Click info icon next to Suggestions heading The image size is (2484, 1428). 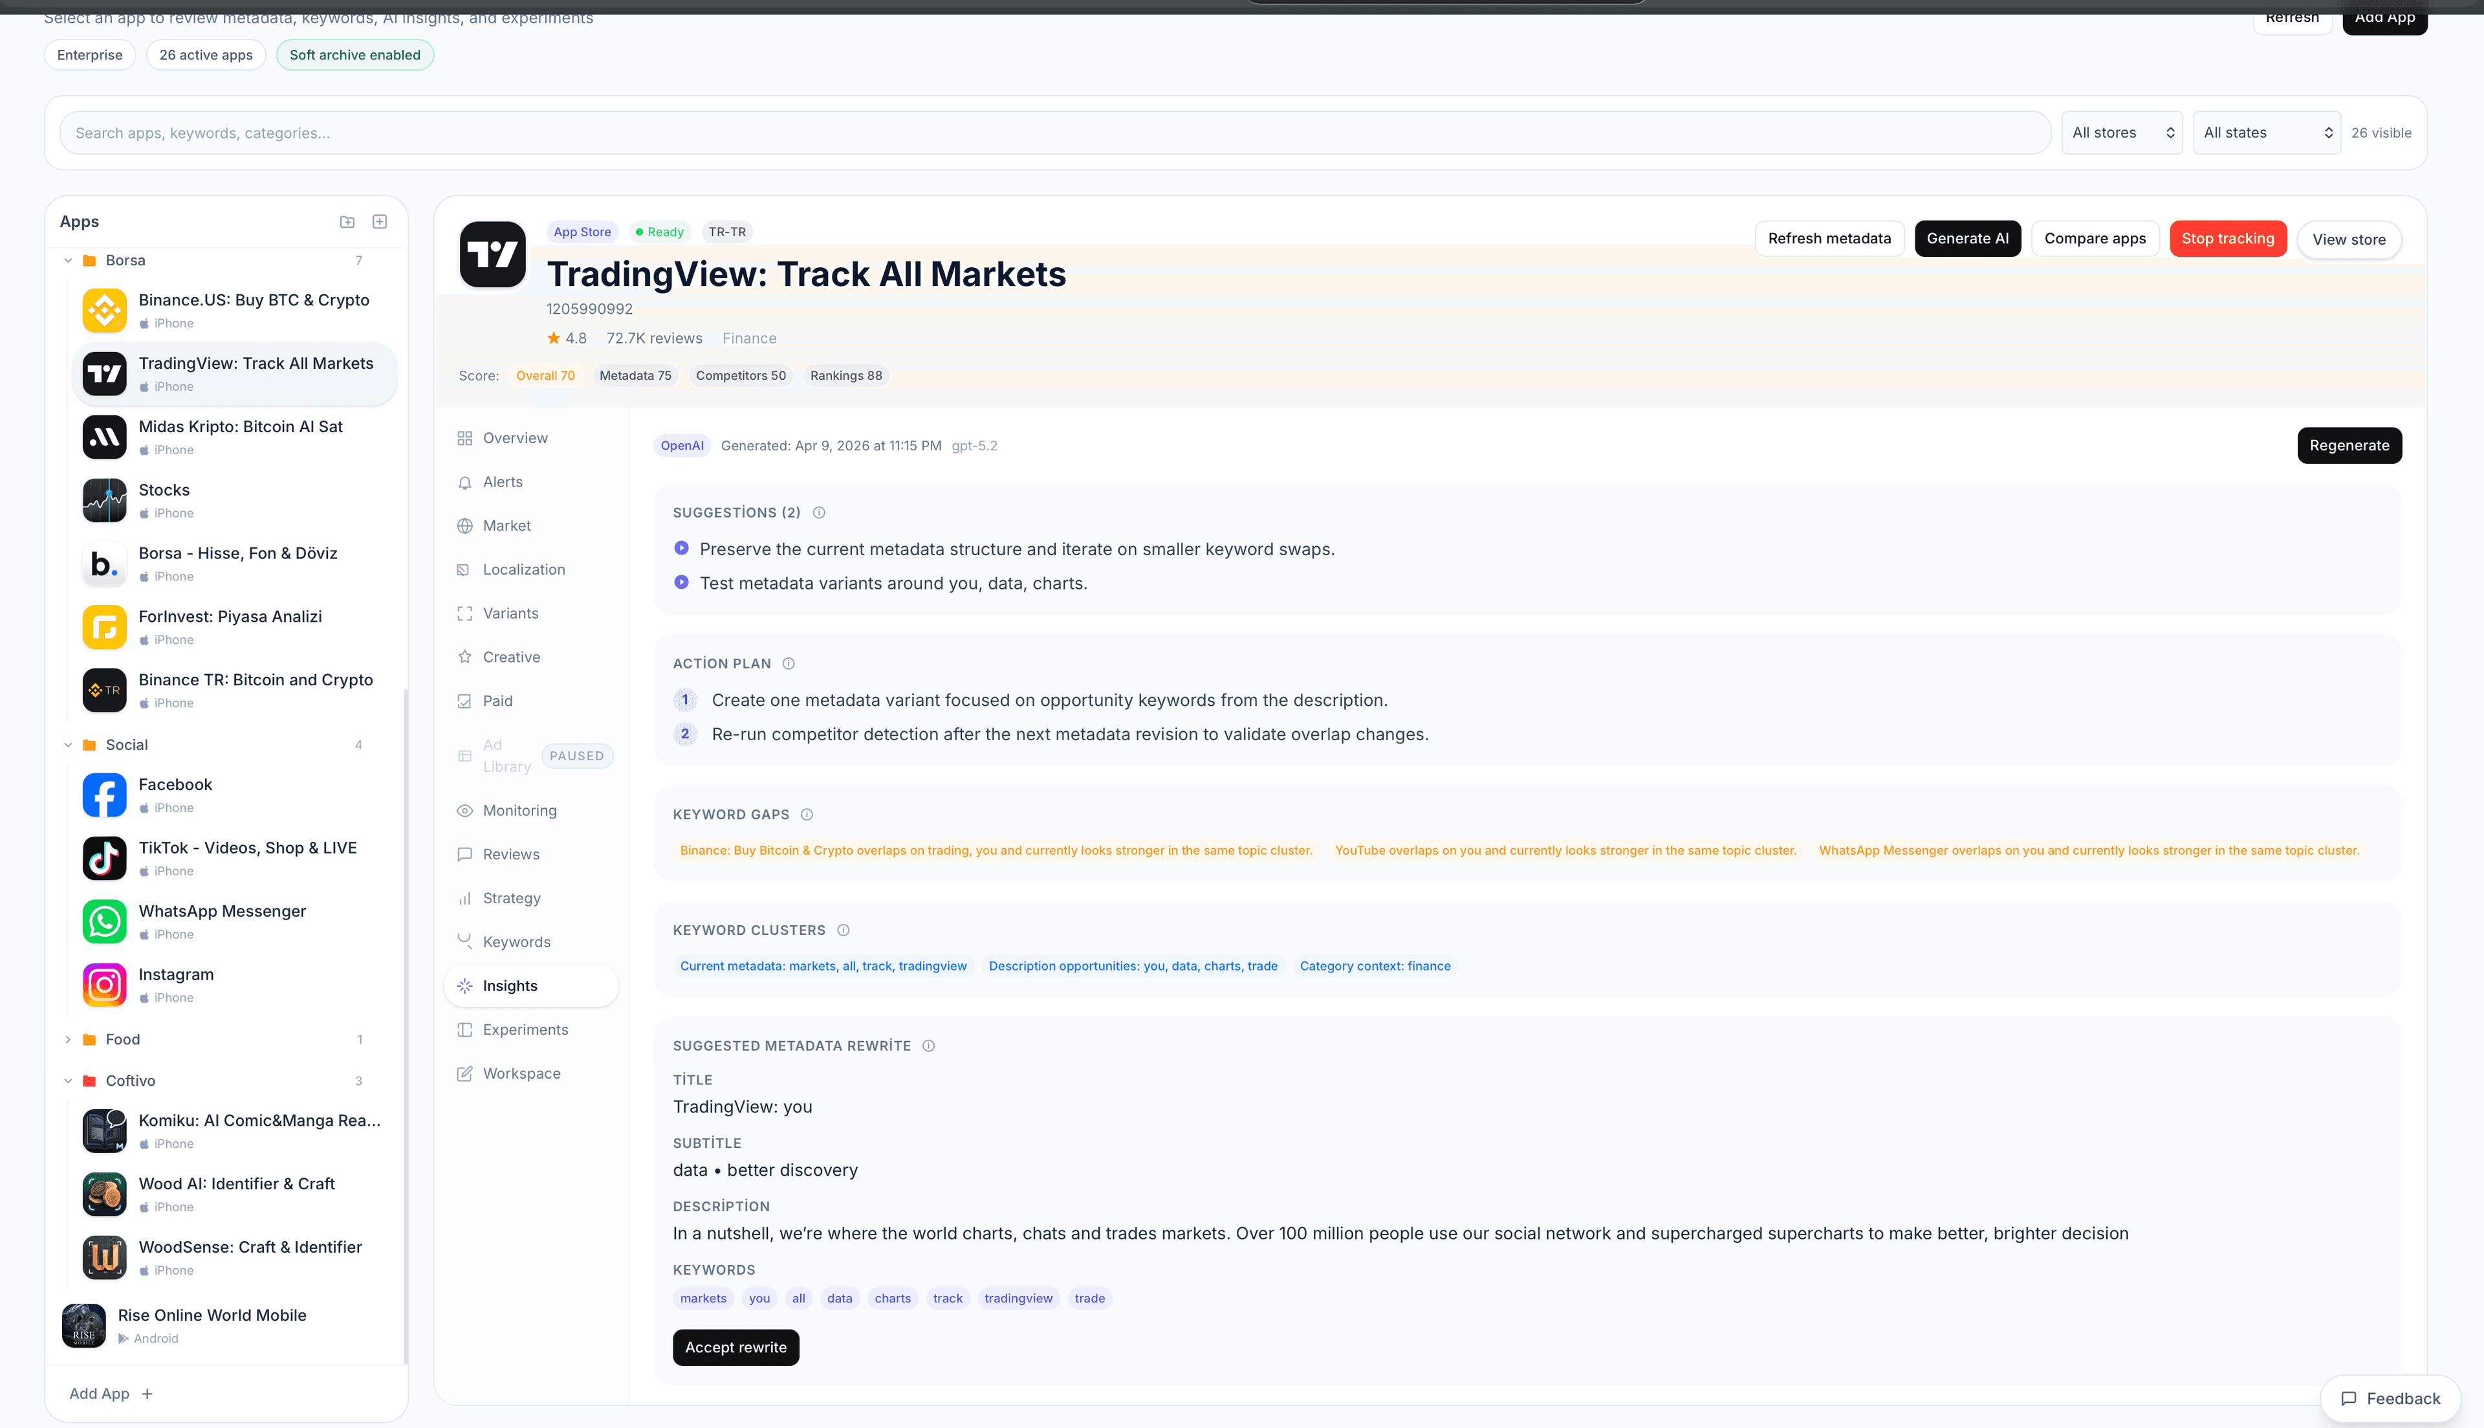pyautogui.click(x=818, y=512)
